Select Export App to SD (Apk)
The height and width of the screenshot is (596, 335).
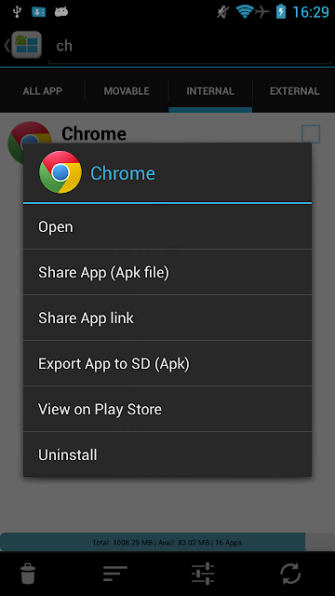click(167, 364)
